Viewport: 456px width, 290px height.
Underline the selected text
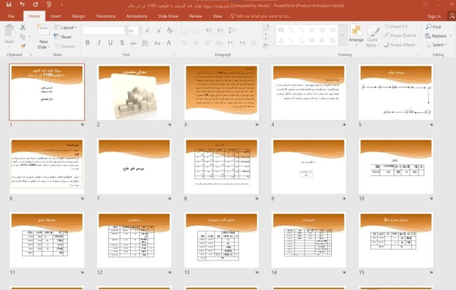click(x=110, y=43)
